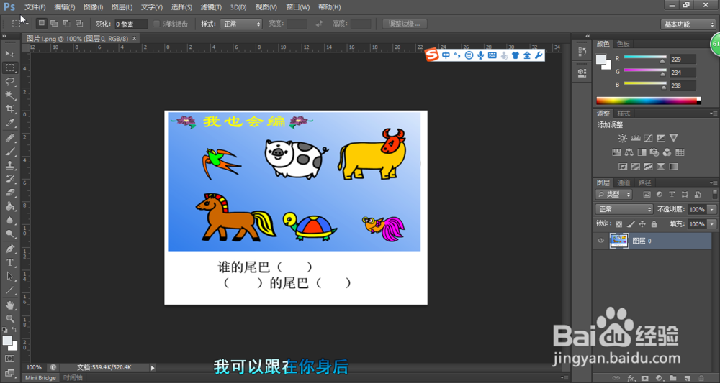Image resolution: width=720 pixels, height=383 pixels.
Task: Toggle lock image pixels brush icon
Action: (631, 224)
